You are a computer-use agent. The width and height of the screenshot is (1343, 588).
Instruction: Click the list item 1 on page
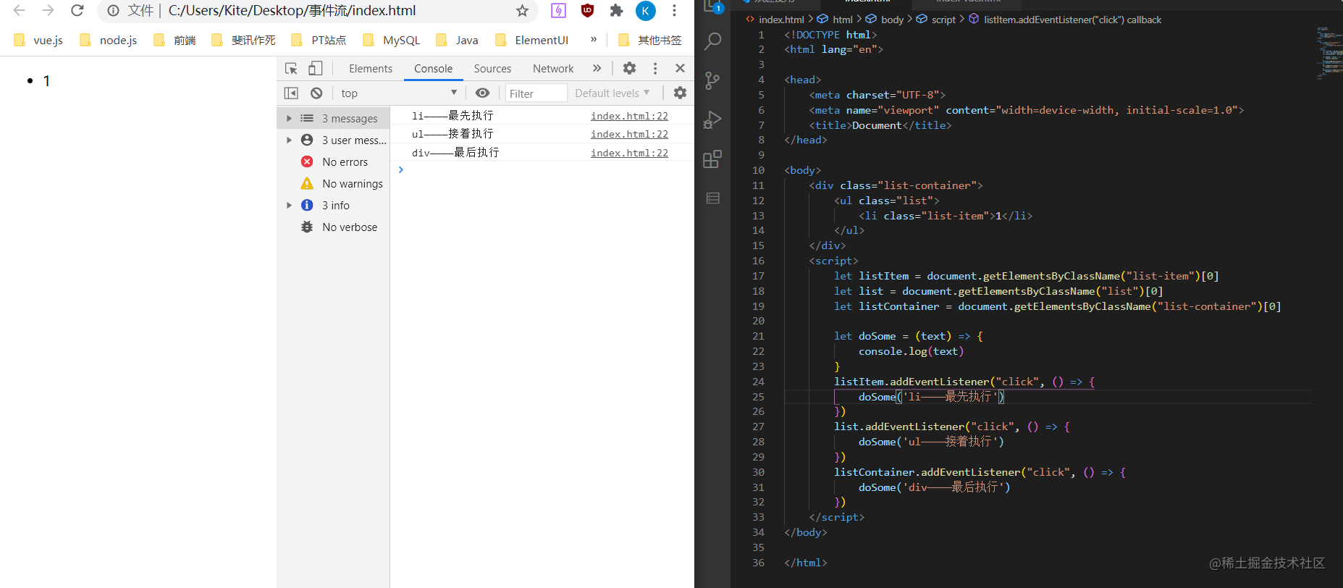click(x=46, y=80)
